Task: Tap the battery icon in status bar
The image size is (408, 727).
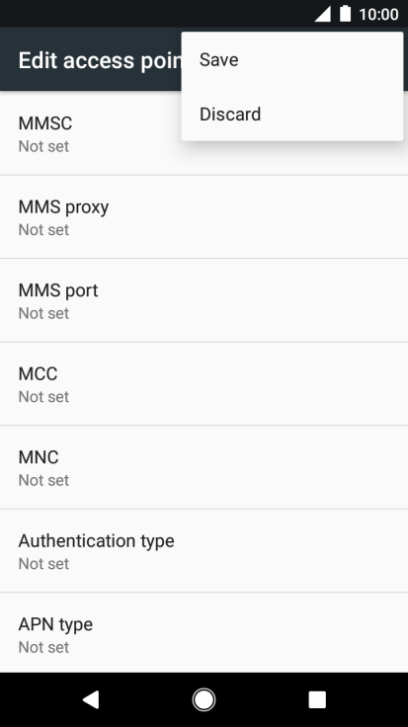Action: pyautogui.click(x=345, y=14)
